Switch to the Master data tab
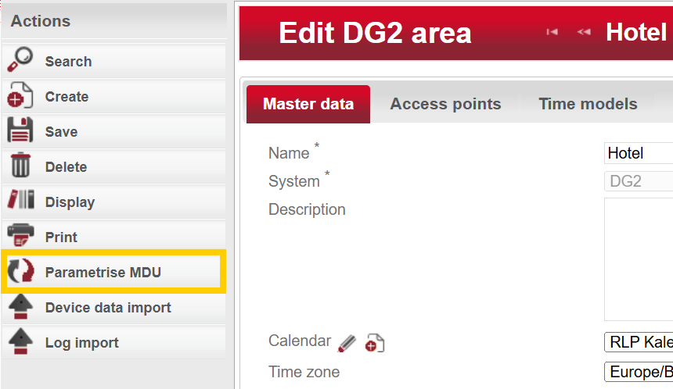The image size is (673, 389). (308, 104)
